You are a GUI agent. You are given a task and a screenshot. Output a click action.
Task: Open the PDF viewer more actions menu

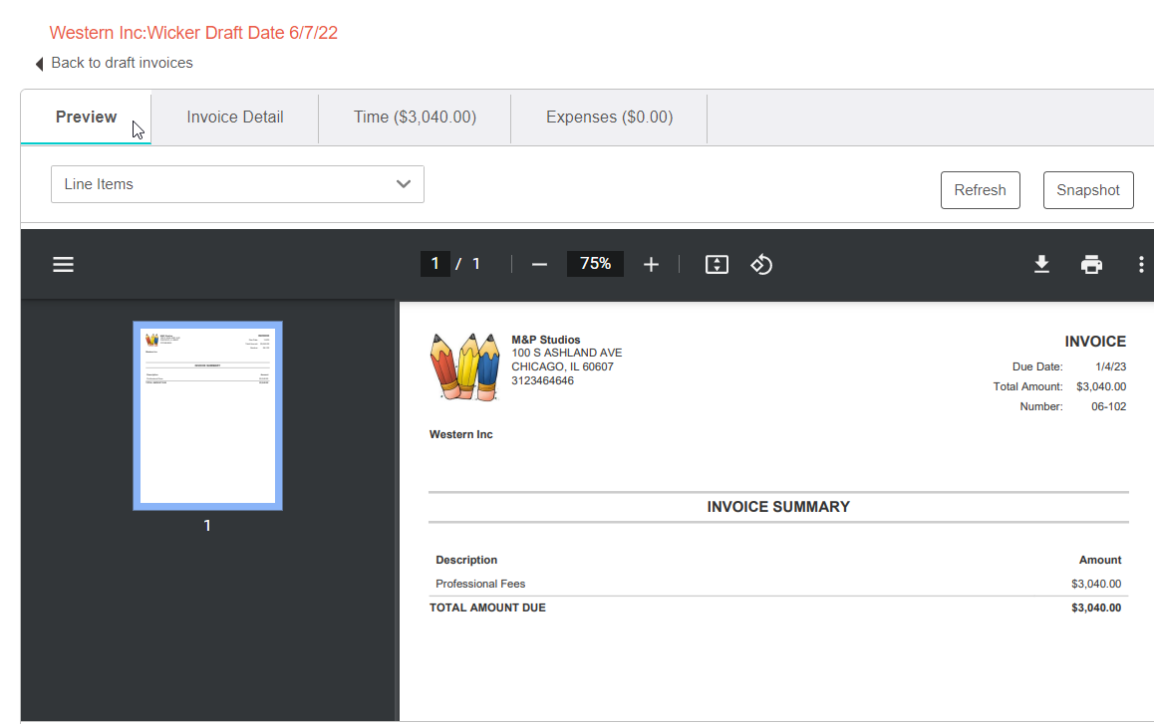click(1141, 264)
